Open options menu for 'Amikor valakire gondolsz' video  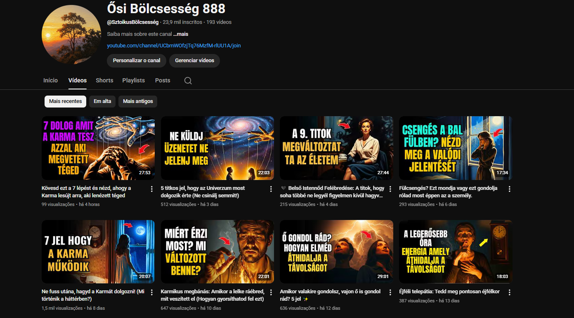(x=390, y=292)
